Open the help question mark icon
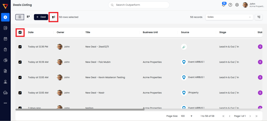Screen dimensions: 267x121 click(230, 5)
